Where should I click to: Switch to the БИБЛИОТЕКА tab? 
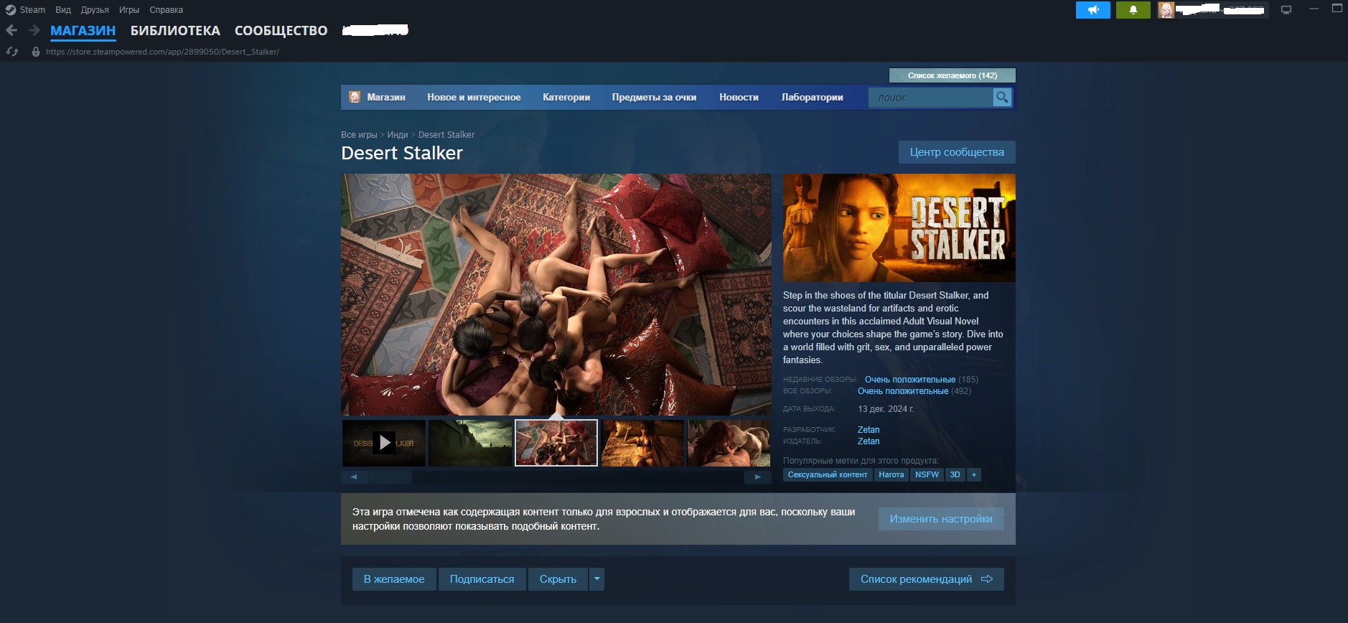click(x=175, y=31)
